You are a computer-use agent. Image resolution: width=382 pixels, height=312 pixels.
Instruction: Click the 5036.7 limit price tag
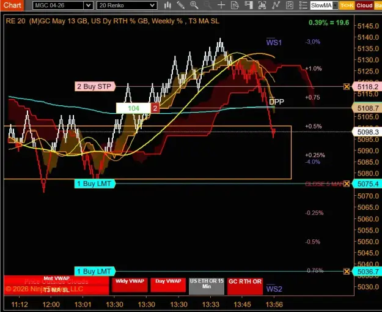367,271
